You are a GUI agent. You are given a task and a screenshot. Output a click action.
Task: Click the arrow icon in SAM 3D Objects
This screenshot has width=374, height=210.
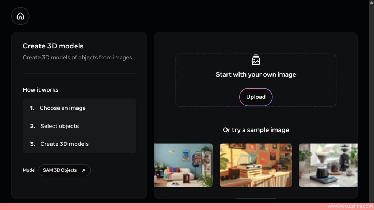pos(83,170)
